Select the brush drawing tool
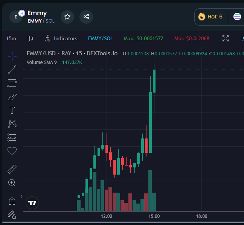This screenshot has width=244, height=225. (x=12, y=97)
